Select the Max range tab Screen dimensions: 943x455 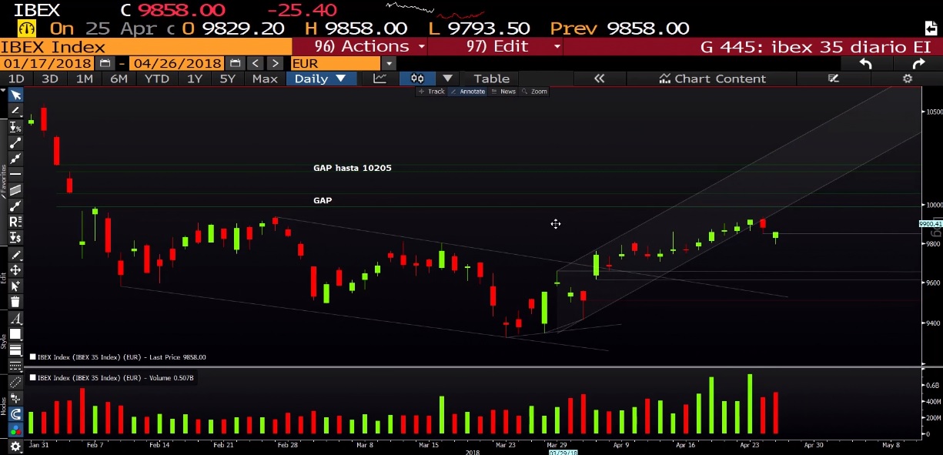click(265, 79)
